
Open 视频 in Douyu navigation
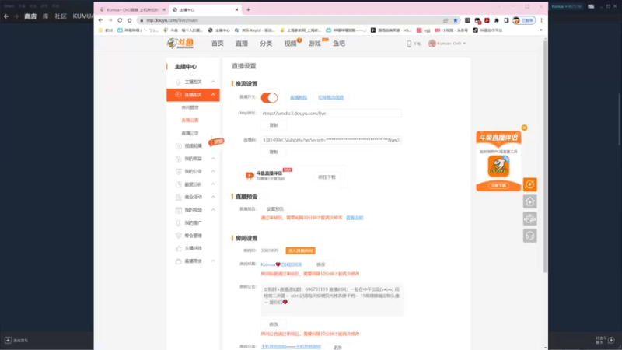pos(290,44)
